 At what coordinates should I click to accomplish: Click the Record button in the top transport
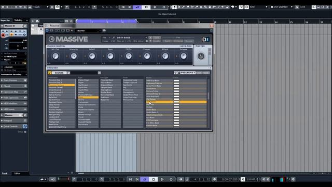pos(164,7)
